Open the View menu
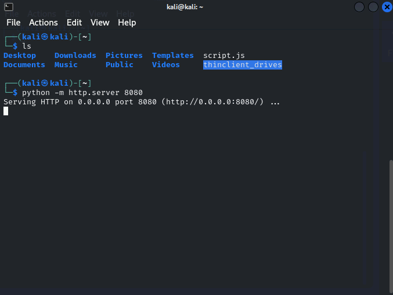 point(100,23)
